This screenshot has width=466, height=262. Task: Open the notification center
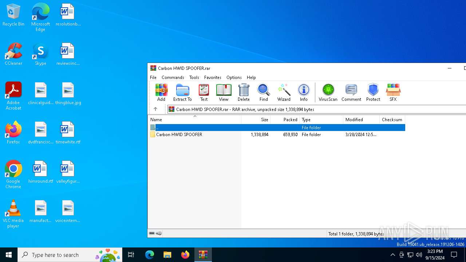click(454, 255)
